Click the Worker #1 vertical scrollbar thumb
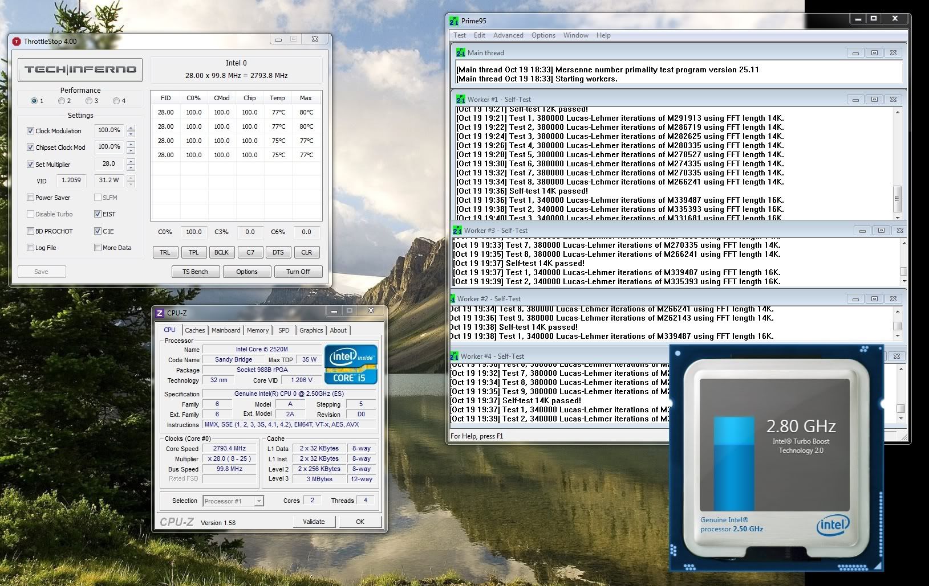This screenshot has height=586, width=929. pos(896,198)
